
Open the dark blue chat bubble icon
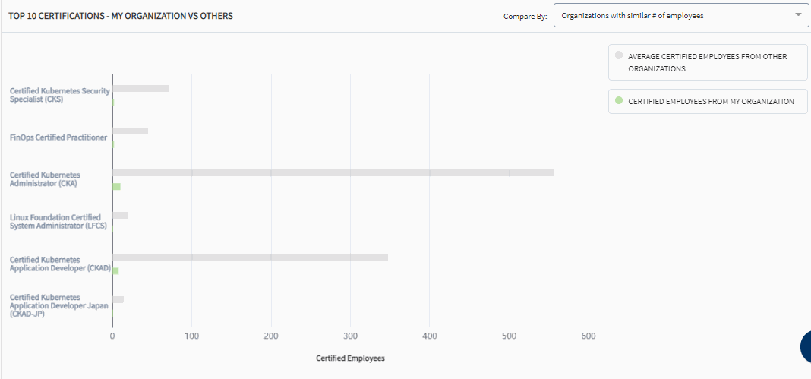pos(806,347)
